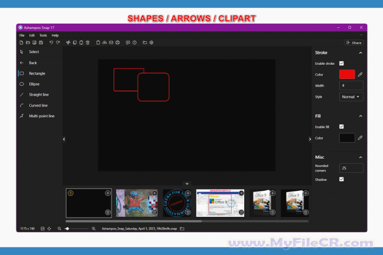The width and height of the screenshot is (383, 255).
Task: Collapse the left tool panel with arrow
Action: (x=64, y=139)
